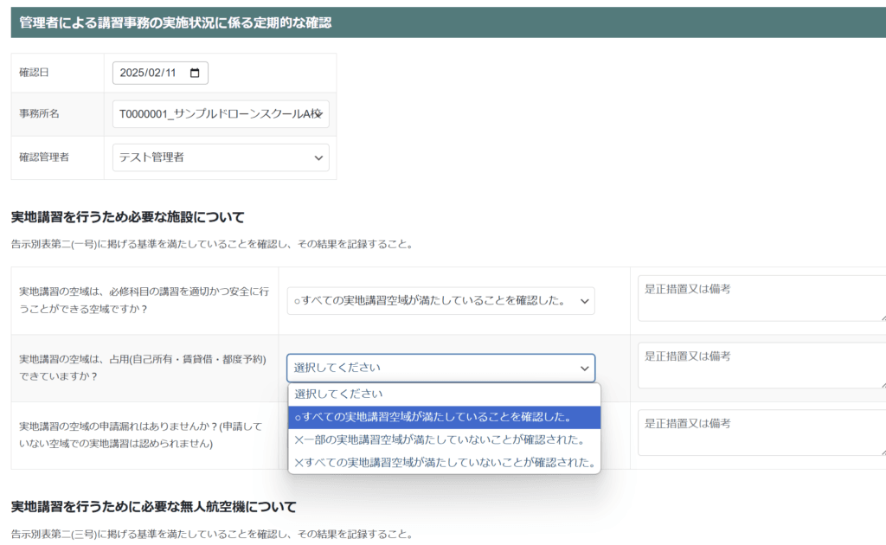This screenshot has width=886, height=545.
Task: Focus the first-row 是正措置又は備考 text area
Action: (x=760, y=298)
